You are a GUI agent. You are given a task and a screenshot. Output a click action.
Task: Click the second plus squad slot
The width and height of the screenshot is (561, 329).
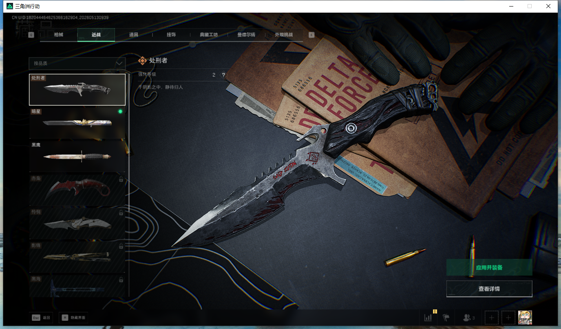508,318
